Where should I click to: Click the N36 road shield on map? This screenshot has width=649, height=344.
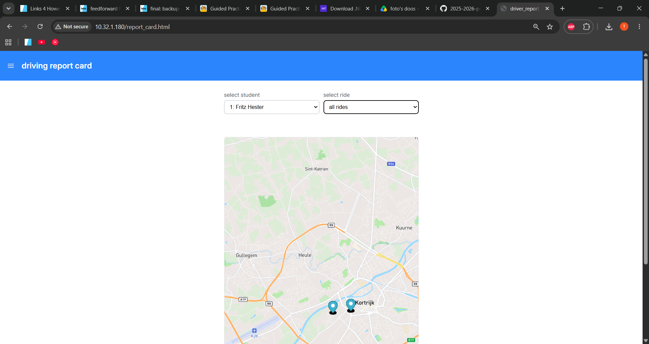[391, 164]
